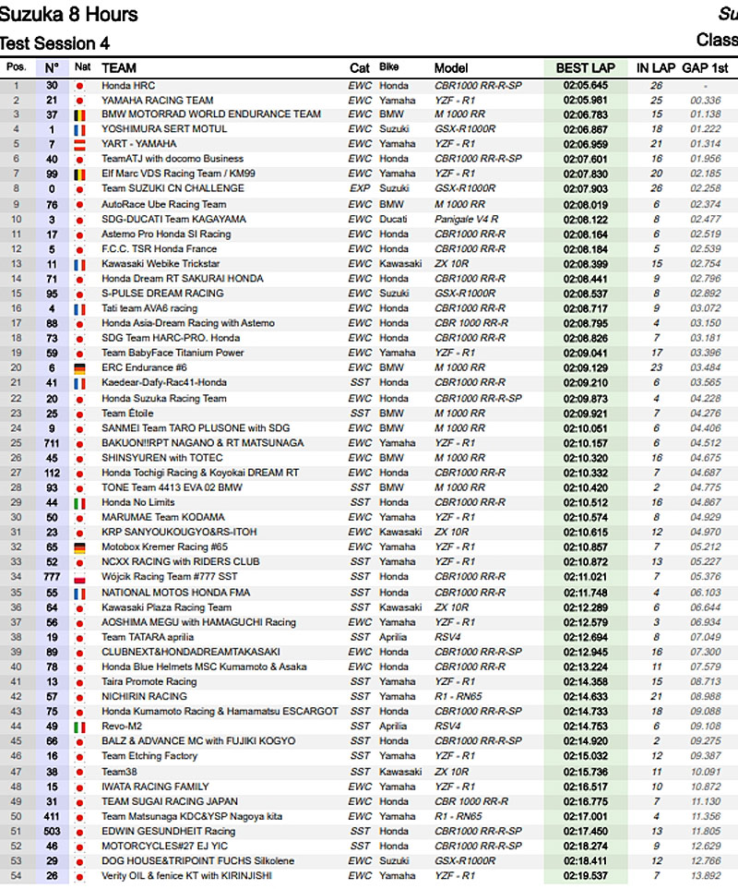Click the Belgian flag beside Elf Marc VDS Racing Team
The image size is (738, 889).
(x=81, y=174)
